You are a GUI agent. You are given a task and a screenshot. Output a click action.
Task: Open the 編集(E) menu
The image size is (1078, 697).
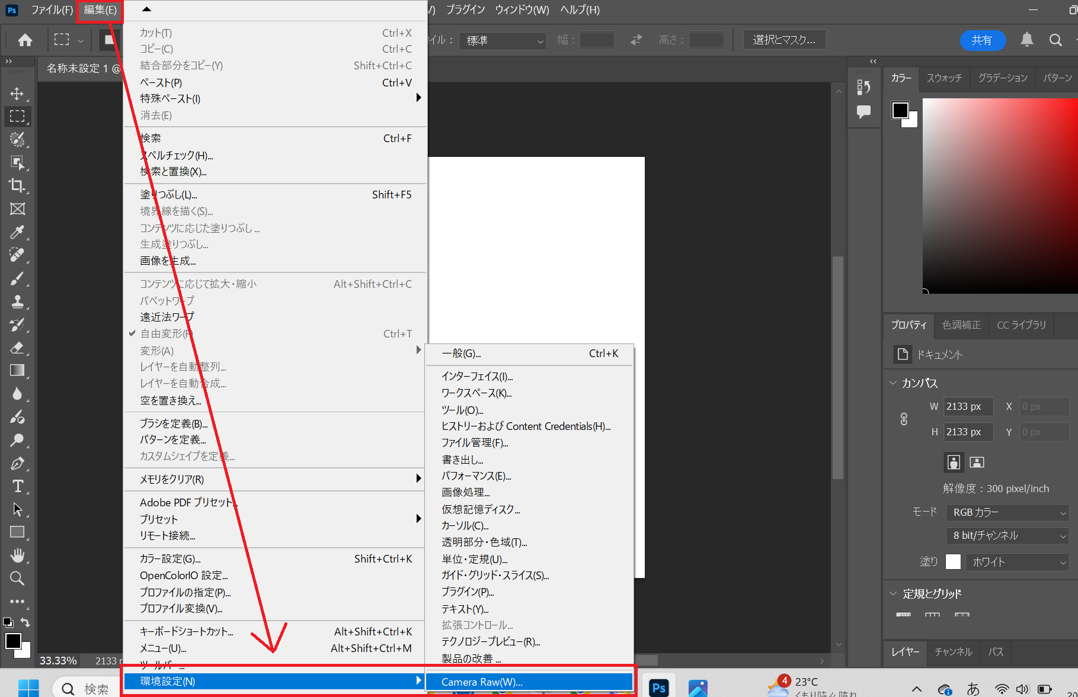tap(100, 10)
